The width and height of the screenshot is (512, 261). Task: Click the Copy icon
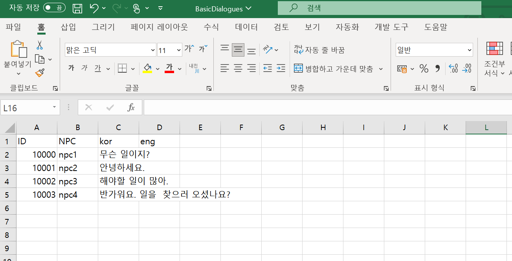(x=40, y=59)
